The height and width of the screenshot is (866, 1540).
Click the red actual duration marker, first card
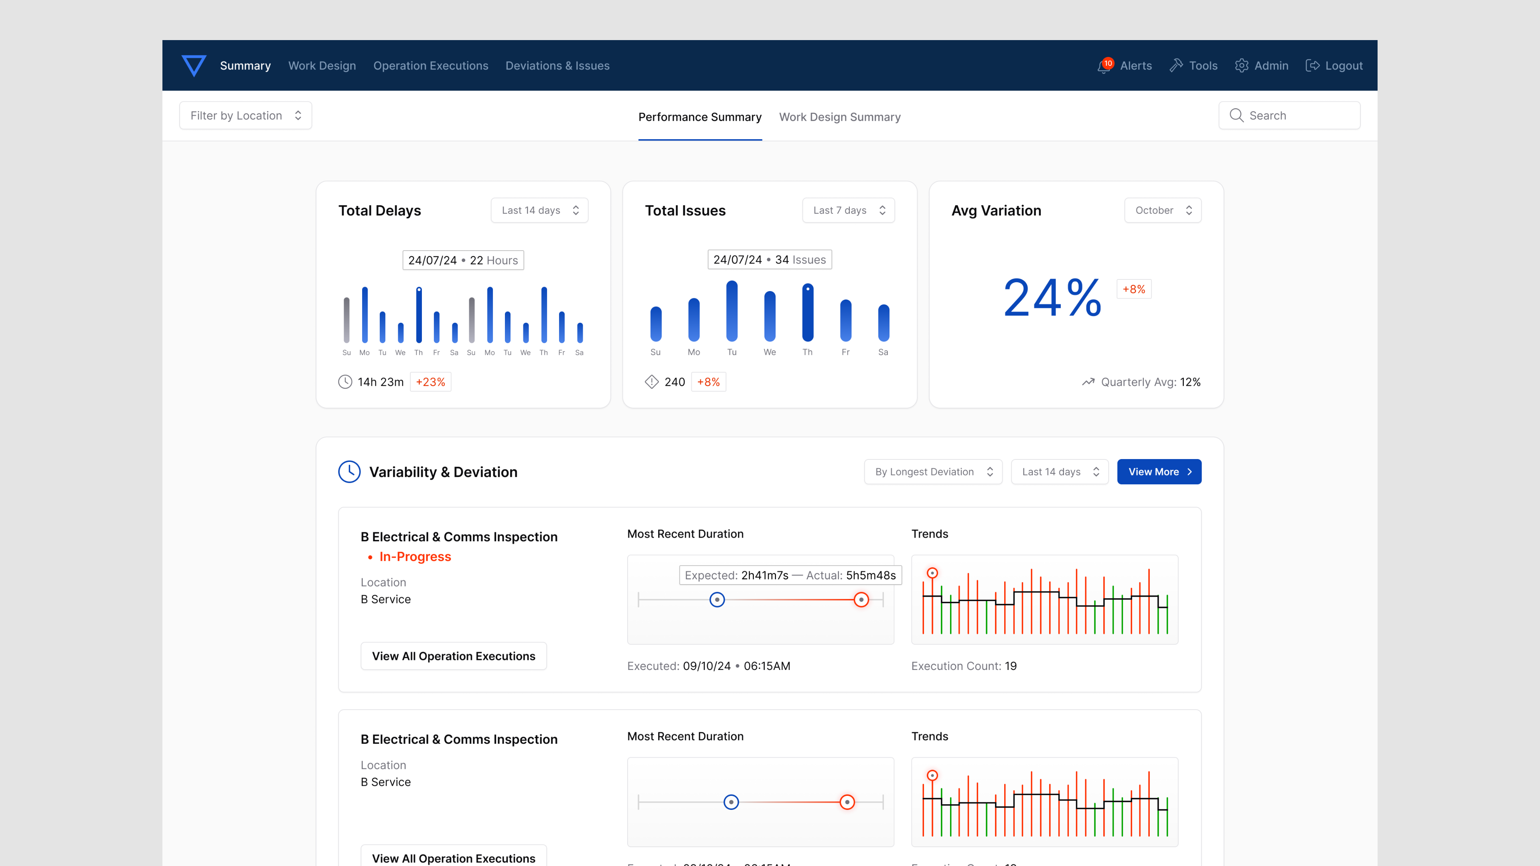pos(861,599)
